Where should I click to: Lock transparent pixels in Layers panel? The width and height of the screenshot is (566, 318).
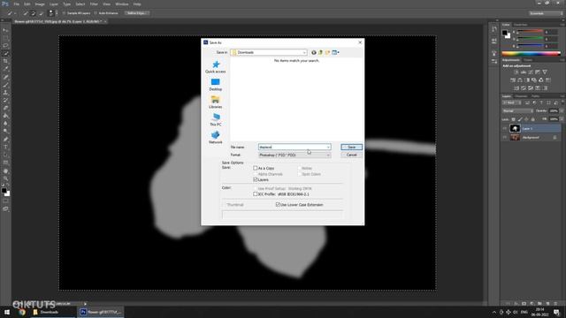[x=513, y=119]
